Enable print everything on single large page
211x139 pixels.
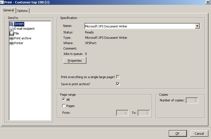tap(118, 77)
